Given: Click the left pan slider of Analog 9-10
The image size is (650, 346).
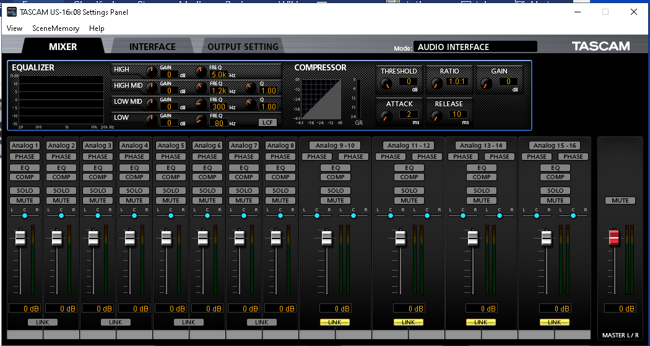Looking at the screenshot, I should tap(317, 216).
